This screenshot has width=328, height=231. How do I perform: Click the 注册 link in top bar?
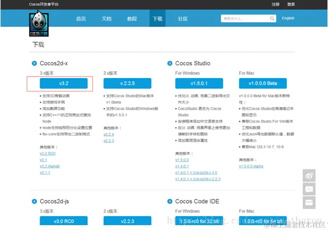click(x=276, y=4)
